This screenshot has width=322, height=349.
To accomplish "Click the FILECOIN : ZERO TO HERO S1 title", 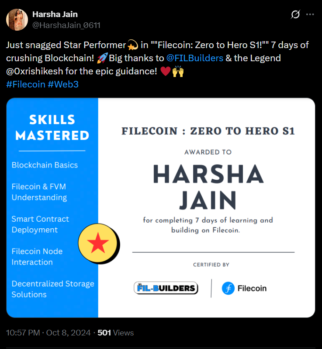I will [208, 131].
